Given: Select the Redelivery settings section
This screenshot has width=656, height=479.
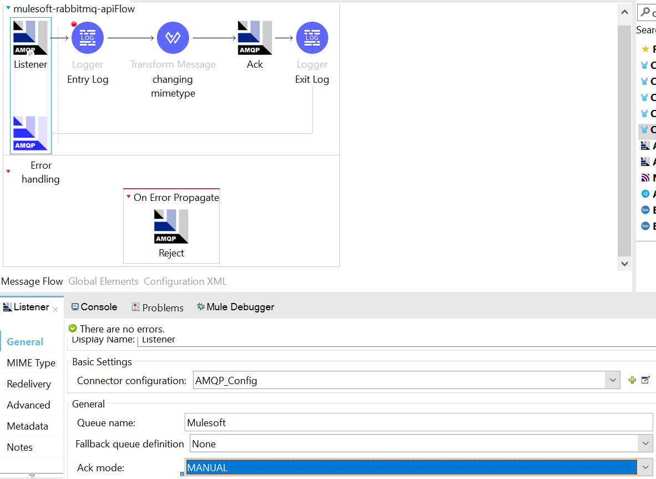Looking at the screenshot, I should [x=29, y=384].
